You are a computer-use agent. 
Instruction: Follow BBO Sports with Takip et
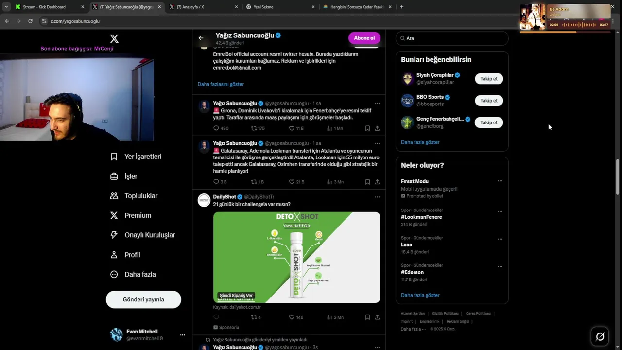pyautogui.click(x=489, y=101)
